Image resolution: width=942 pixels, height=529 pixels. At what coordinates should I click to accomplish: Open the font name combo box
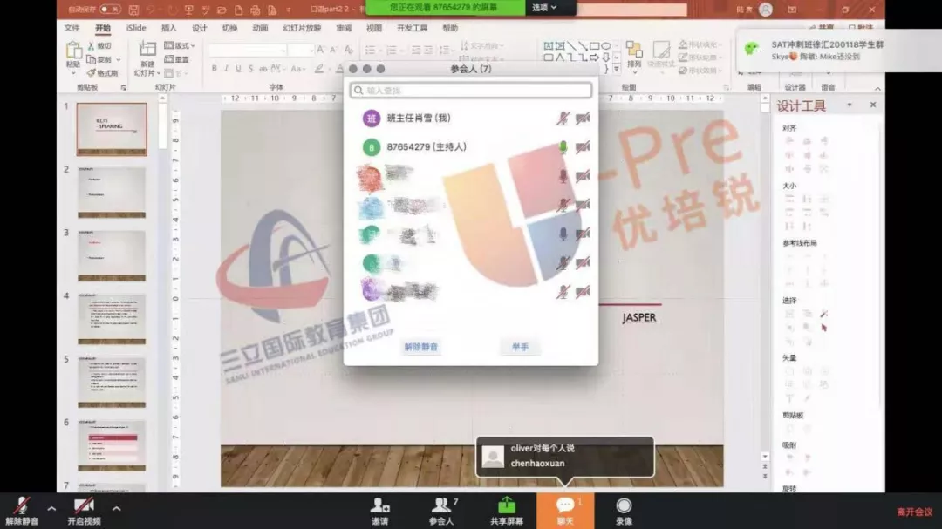click(248, 50)
